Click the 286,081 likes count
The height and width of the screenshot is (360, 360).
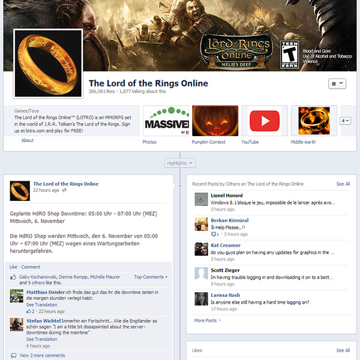tap(102, 91)
